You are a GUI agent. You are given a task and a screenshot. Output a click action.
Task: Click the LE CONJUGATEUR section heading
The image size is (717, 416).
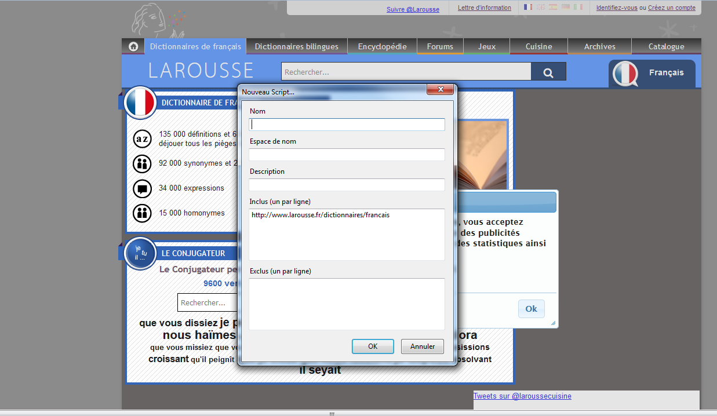pyautogui.click(x=194, y=253)
